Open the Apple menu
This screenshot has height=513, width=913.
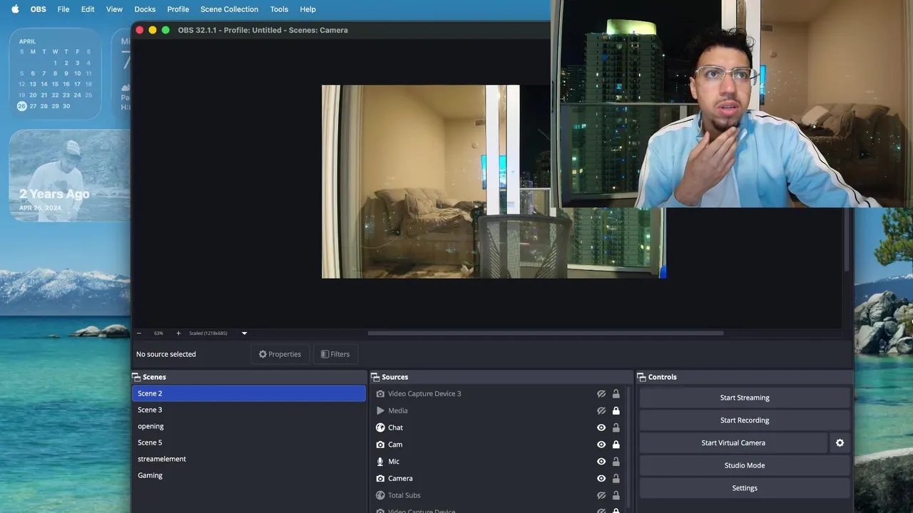[15, 9]
